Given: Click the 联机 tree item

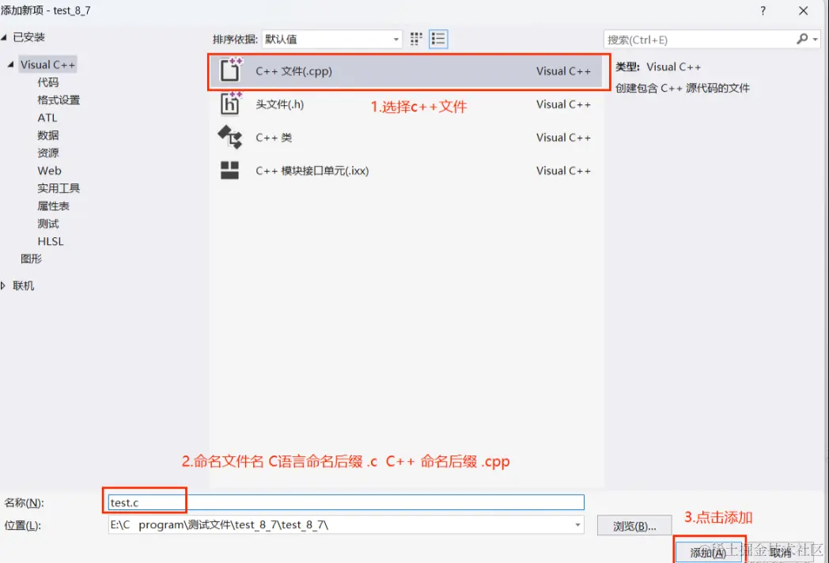Looking at the screenshot, I should tap(23, 285).
